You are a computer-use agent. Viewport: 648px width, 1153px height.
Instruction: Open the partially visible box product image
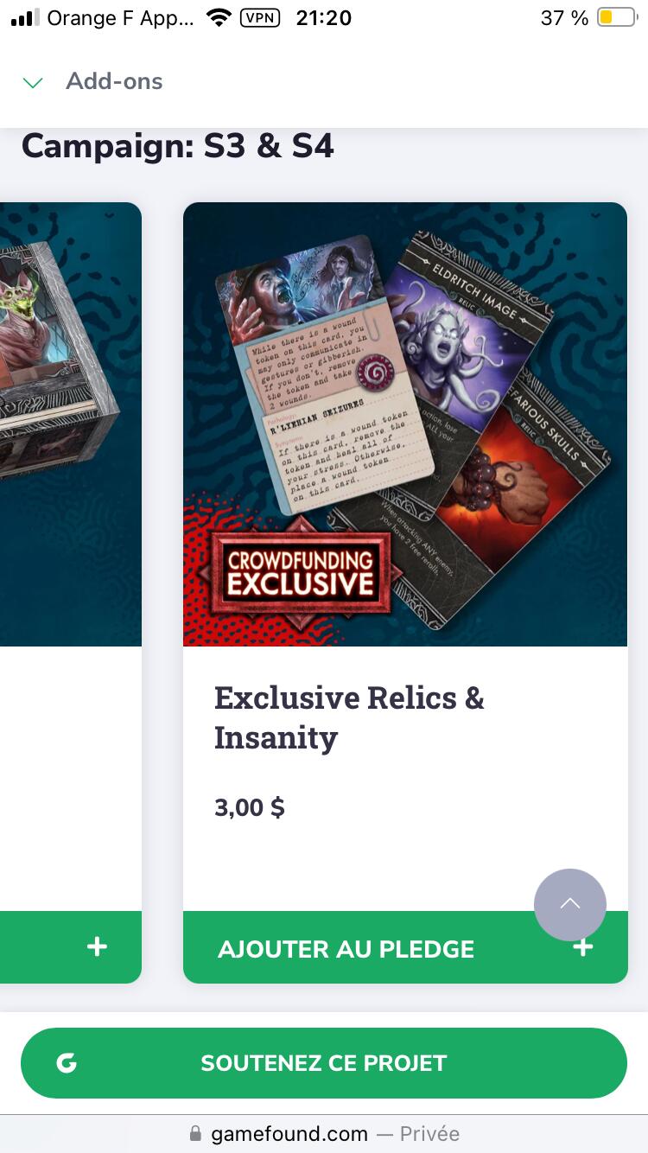(71, 424)
